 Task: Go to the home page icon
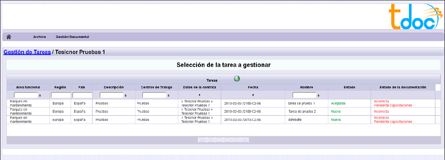point(9,37)
